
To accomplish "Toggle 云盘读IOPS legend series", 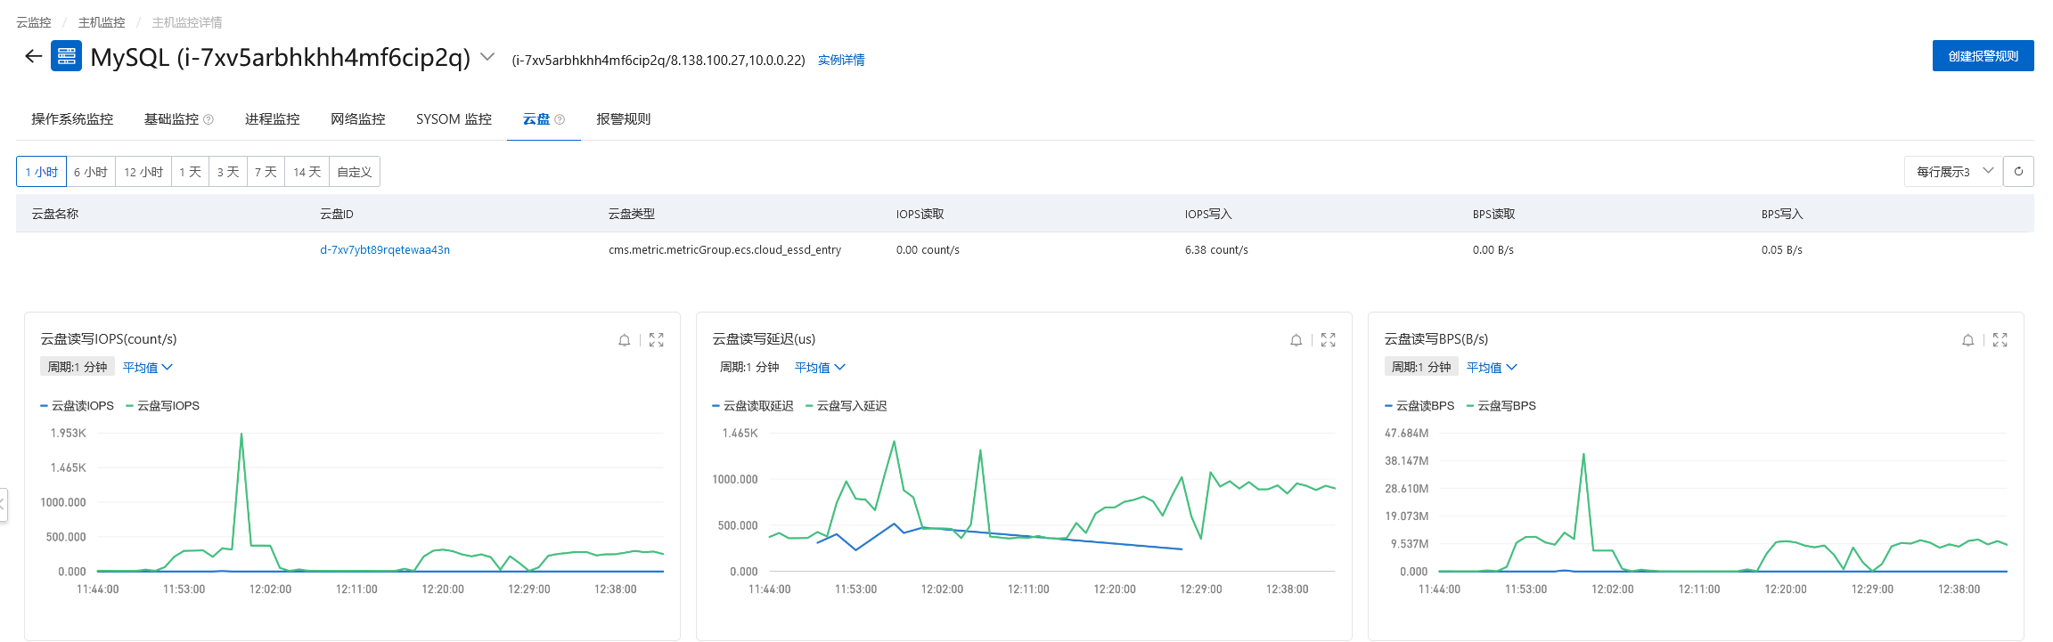I will click(x=78, y=406).
